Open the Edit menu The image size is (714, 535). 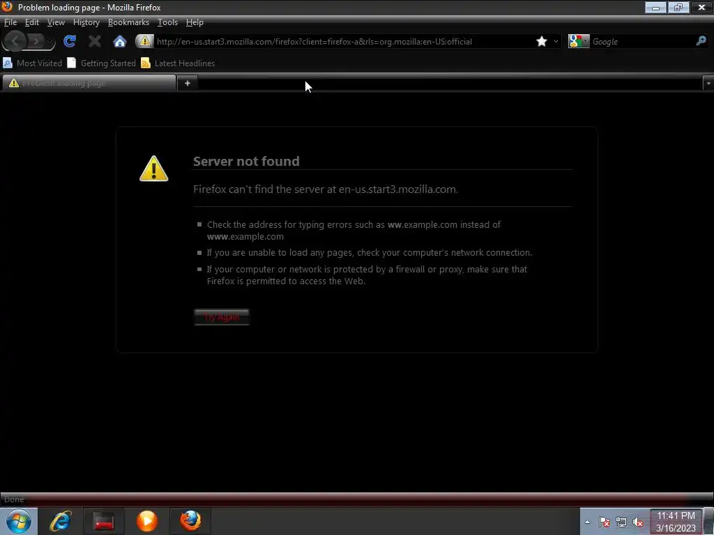point(32,22)
